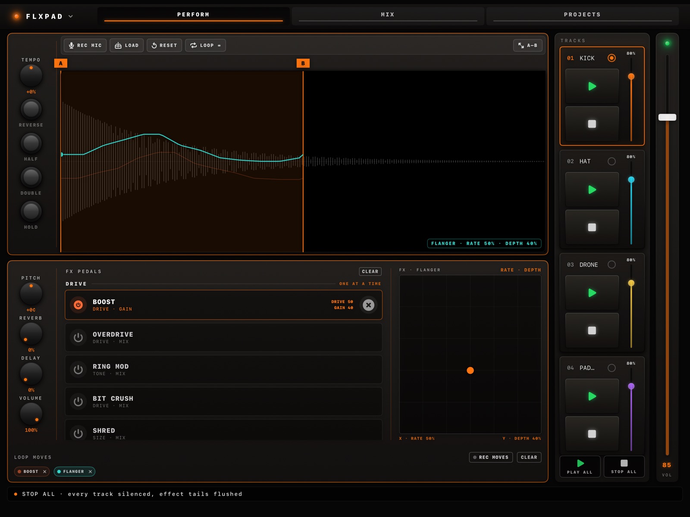Enable the RING MOD pedal power icon
Image resolution: width=690 pixels, height=517 pixels.
coord(78,370)
